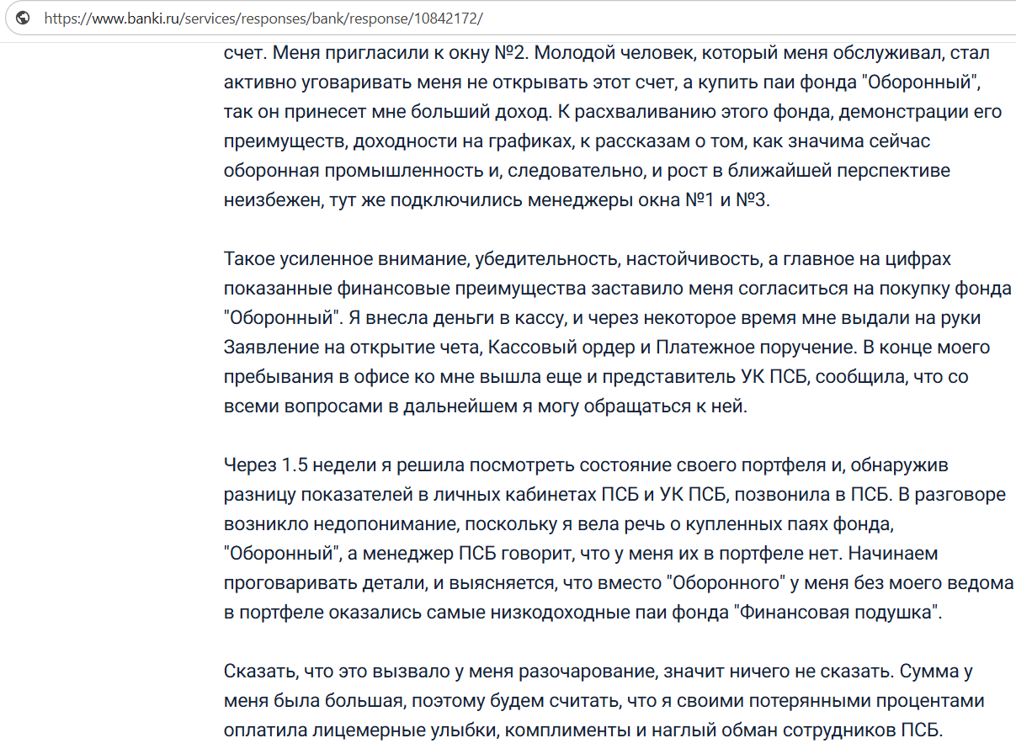This screenshot has width=1016, height=754.
Task: Click the line starting "оборонная промышленность и"
Action: coord(587,171)
